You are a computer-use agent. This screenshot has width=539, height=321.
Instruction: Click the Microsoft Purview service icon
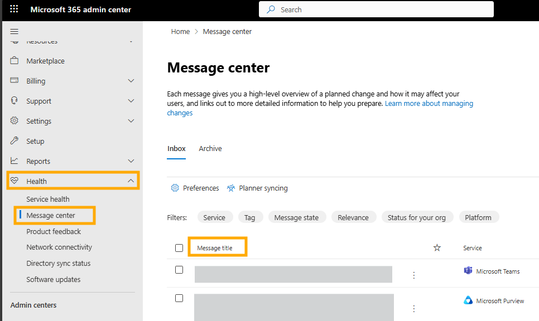click(x=468, y=300)
